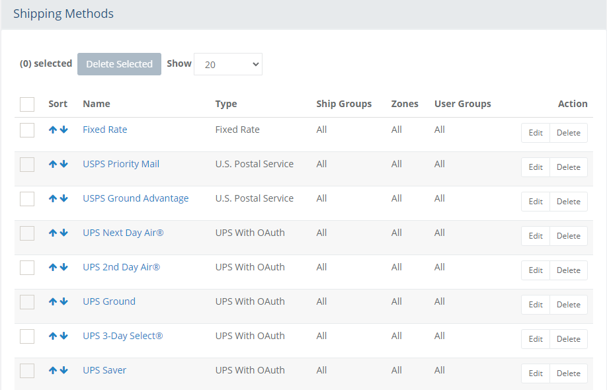Image resolution: width=607 pixels, height=390 pixels.
Task: Move UPS 3-Day Select down
Action: pos(64,336)
